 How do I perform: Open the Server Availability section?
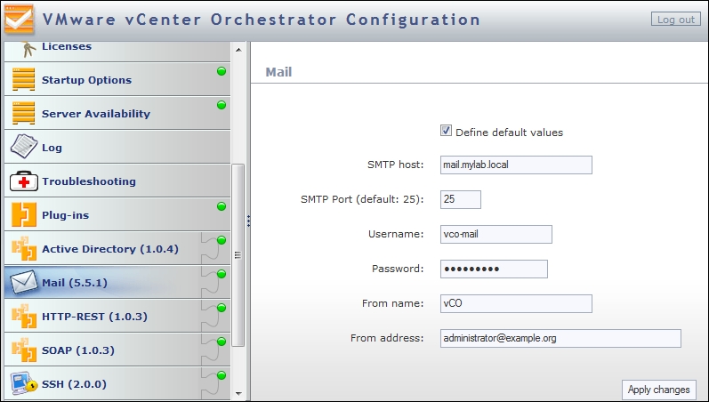pos(117,113)
